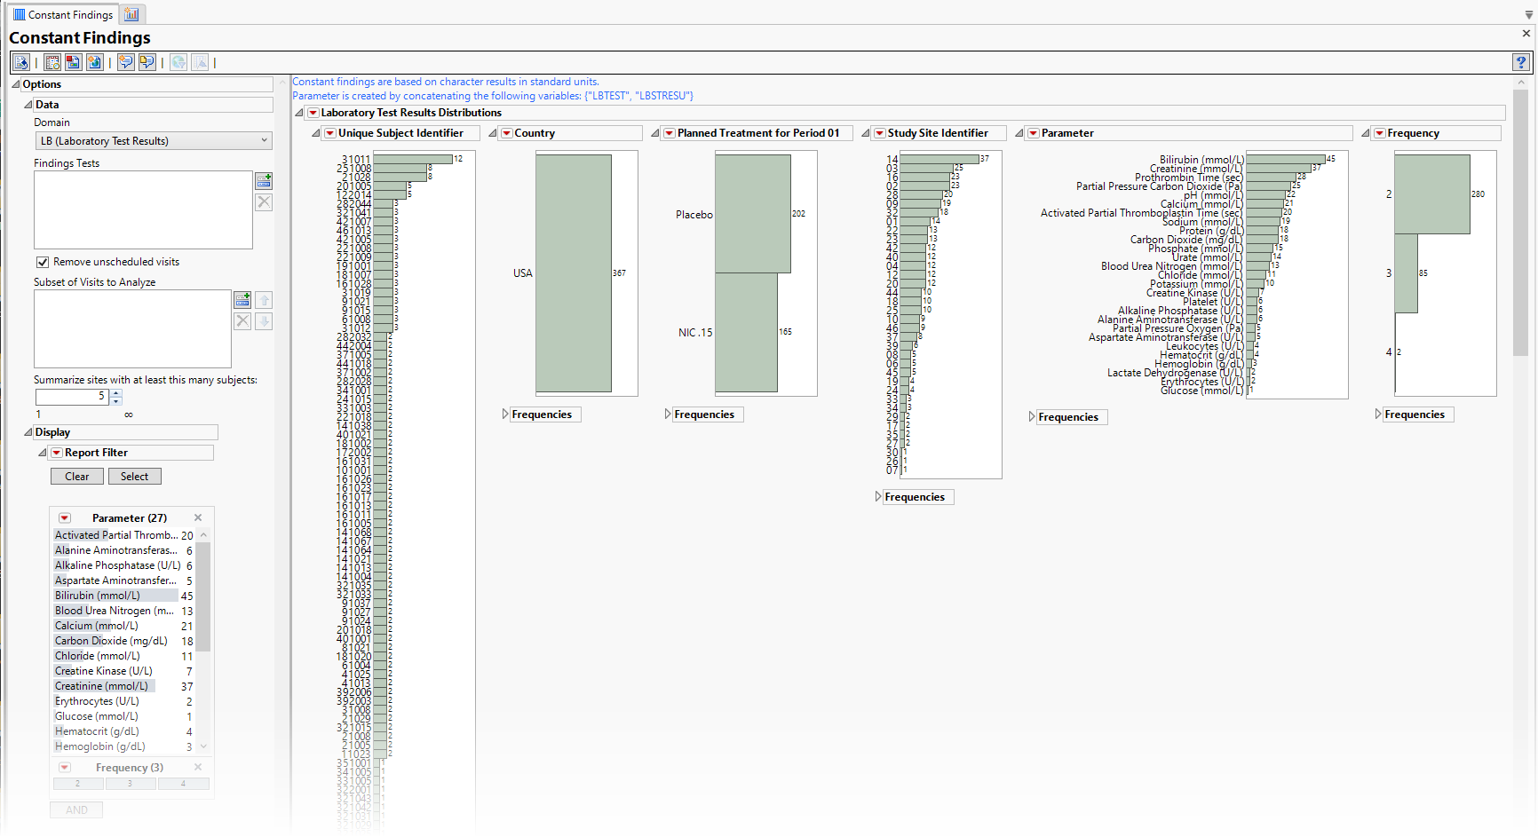Uncheck Remove unscheduled visits
This screenshot has width=1538, height=837.
(x=43, y=262)
